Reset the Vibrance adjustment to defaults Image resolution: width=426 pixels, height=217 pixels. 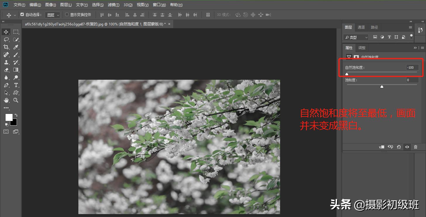pos(399,147)
